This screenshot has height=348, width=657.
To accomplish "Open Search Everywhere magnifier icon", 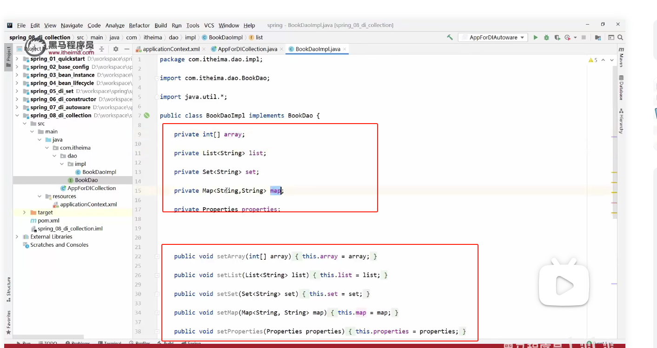I will [x=621, y=38].
